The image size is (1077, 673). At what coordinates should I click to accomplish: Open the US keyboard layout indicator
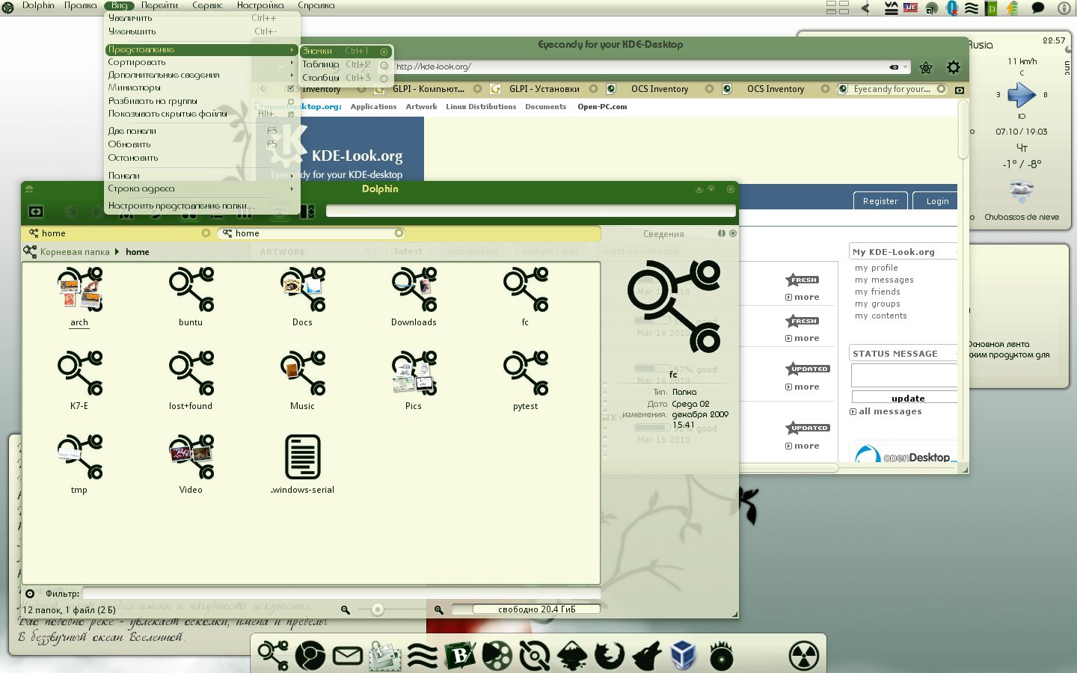pos(910,7)
